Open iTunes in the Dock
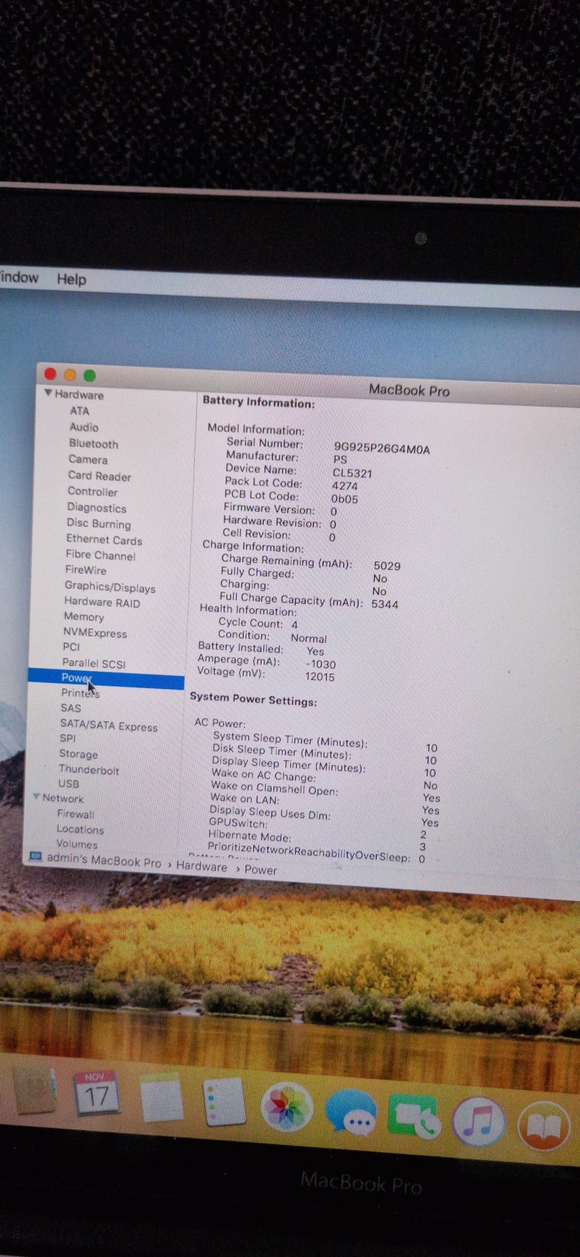580x1257 pixels. 478,1122
